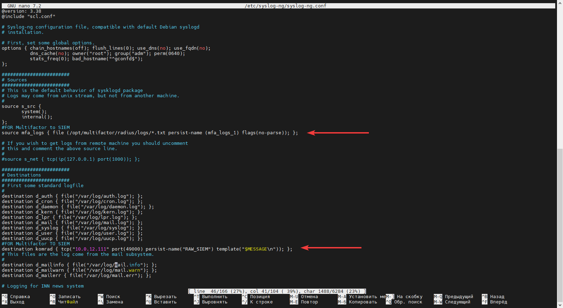Click the "# Sources" comment line
The width and height of the screenshot is (563, 308).
[14, 80]
